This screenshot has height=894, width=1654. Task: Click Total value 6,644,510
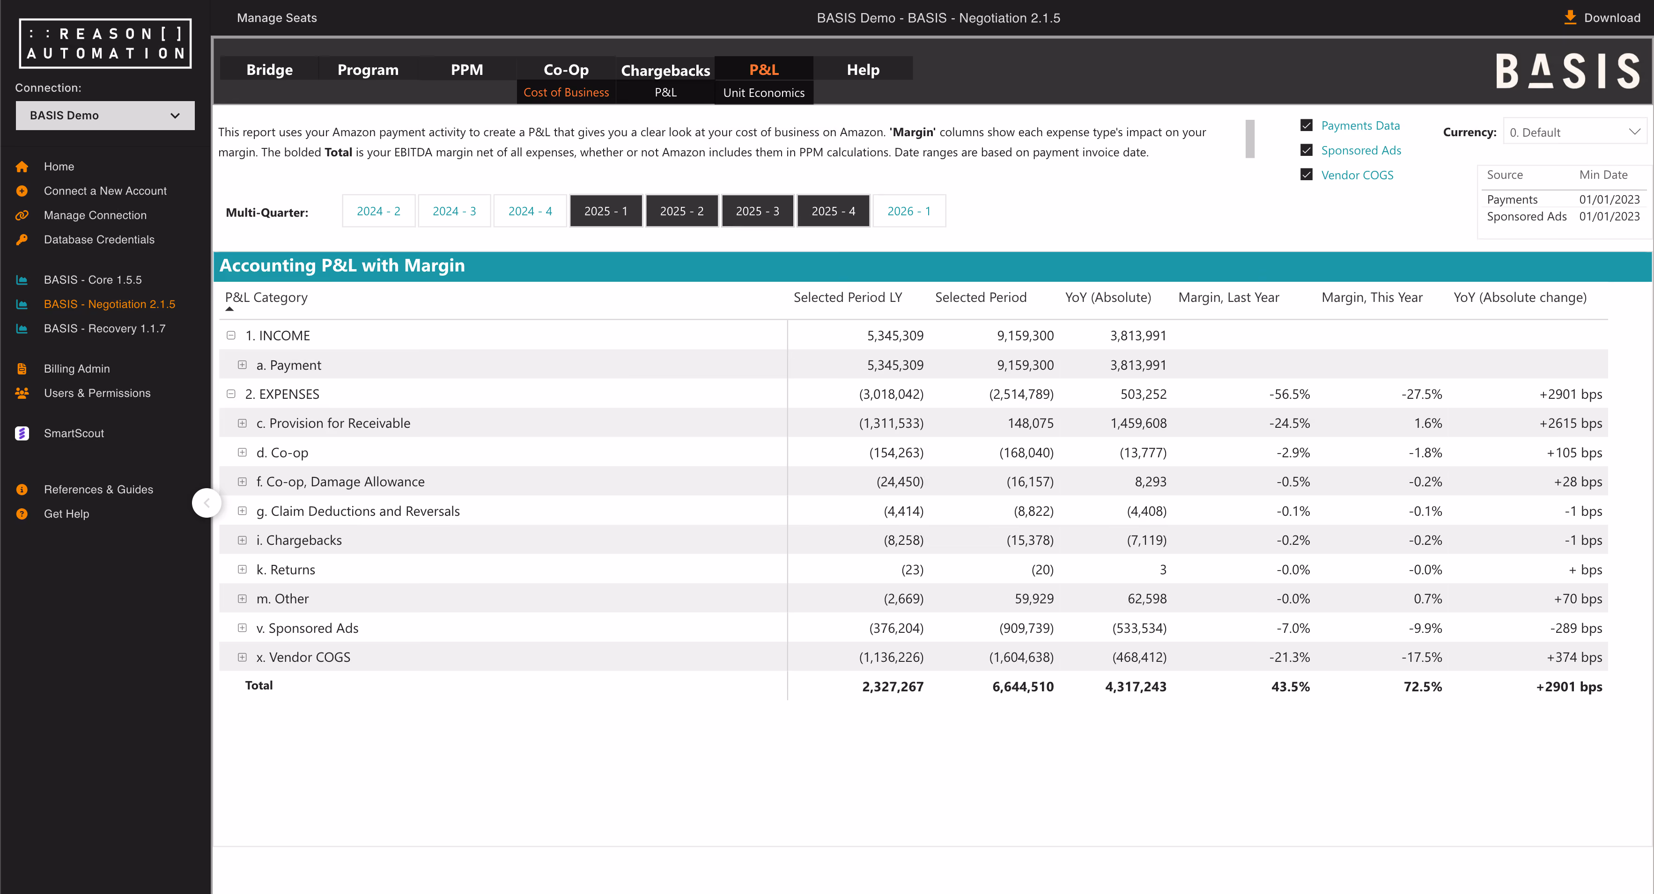click(1023, 687)
